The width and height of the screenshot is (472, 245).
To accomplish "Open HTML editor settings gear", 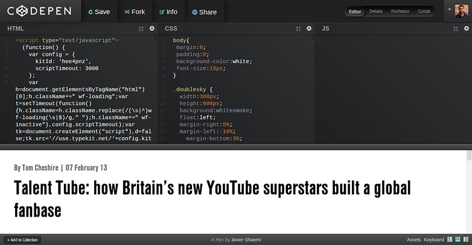I will click(152, 28).
